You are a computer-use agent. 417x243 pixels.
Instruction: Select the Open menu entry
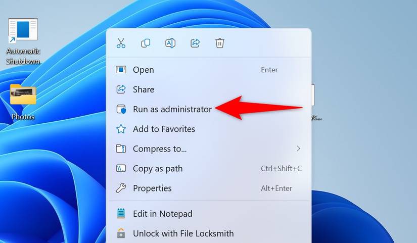(208, 70)
